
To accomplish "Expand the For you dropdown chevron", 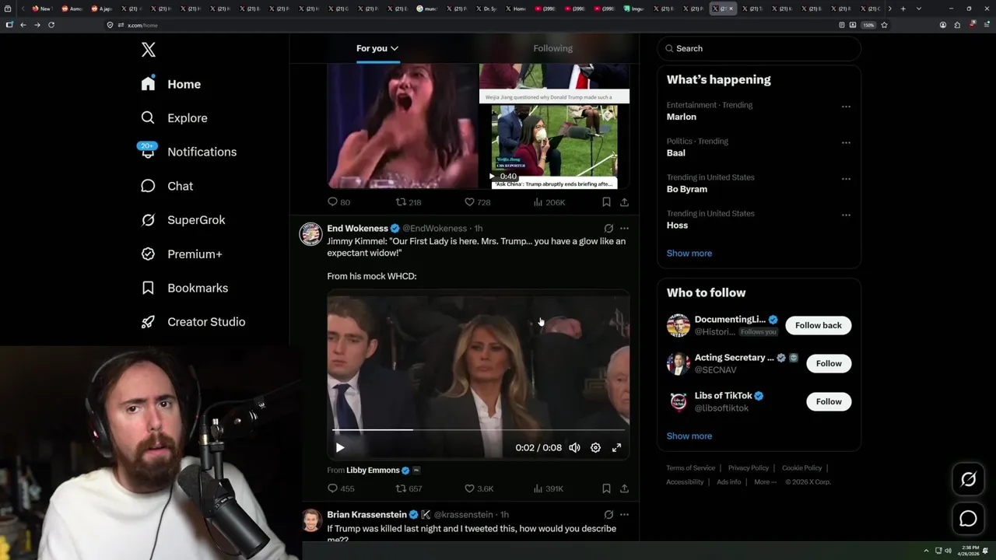I will pyautogui.click(x=395, y=48).
